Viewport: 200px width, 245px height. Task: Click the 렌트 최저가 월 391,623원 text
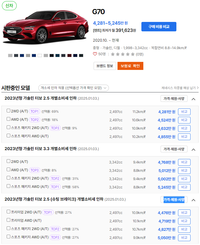point(114,30)
